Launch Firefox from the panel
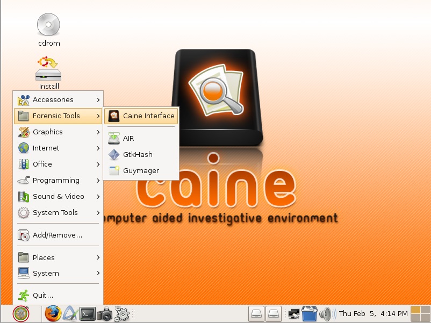The width and height of the screenshot is (431, 323). [x=53, y=314]
